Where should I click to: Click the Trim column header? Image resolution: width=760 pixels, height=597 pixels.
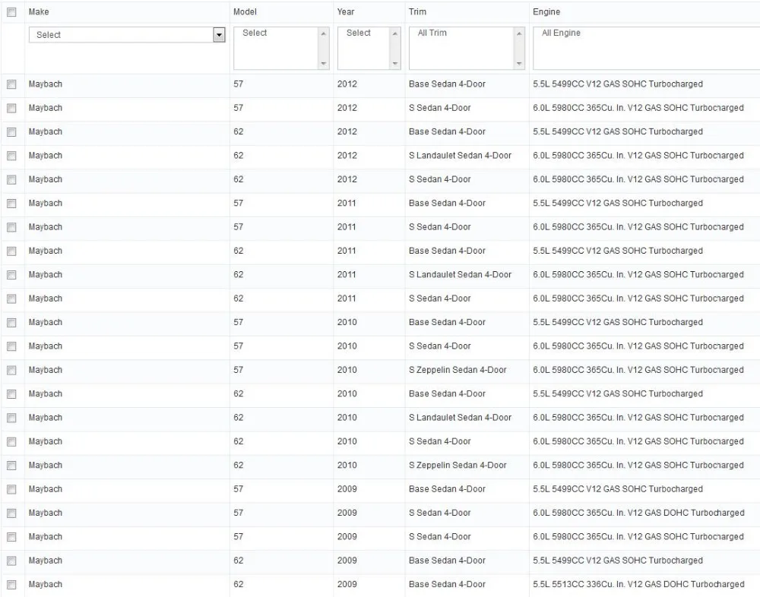tap(417, 11)
